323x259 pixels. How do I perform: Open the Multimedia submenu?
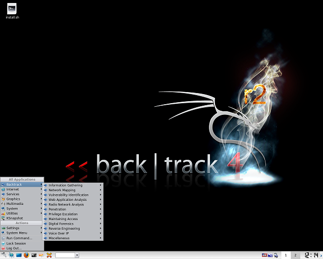[22, 204]
